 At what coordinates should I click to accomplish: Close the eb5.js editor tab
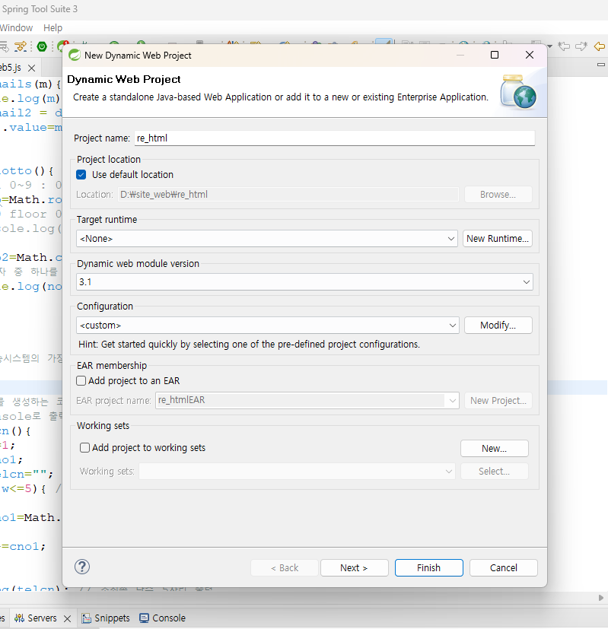[x=32, y=68]
